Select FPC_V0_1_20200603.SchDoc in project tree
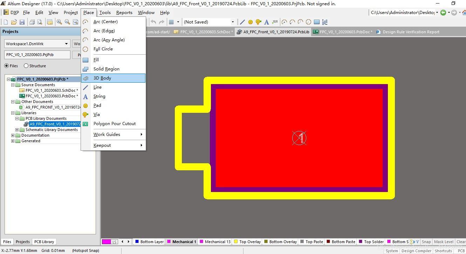 52,90
